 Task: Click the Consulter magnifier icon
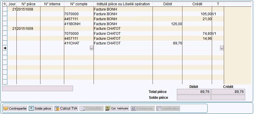point(83,108)
